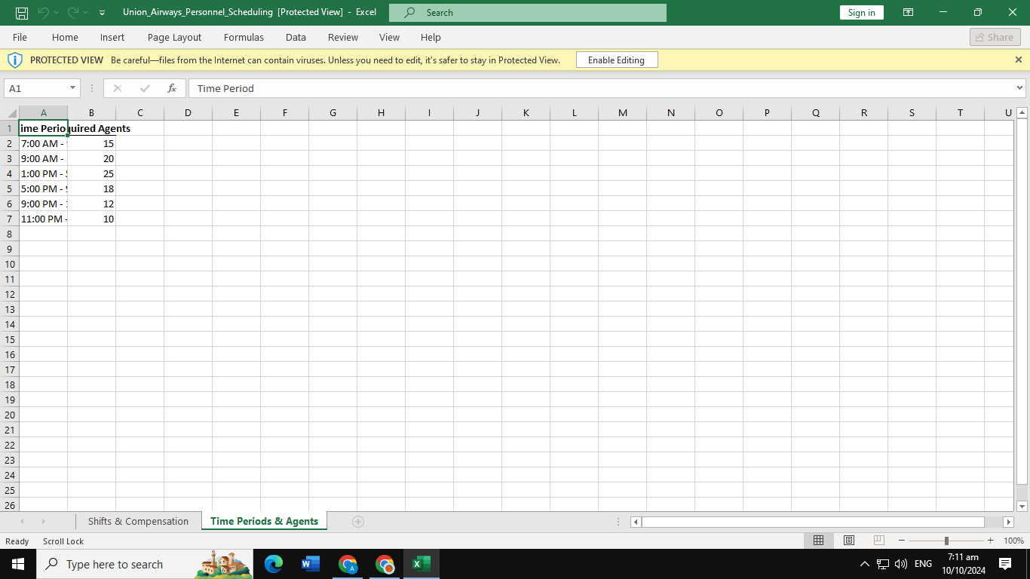Click Zoom In button in the status bar
Viewport: 1030px width, 579px height.
point(990,541)
